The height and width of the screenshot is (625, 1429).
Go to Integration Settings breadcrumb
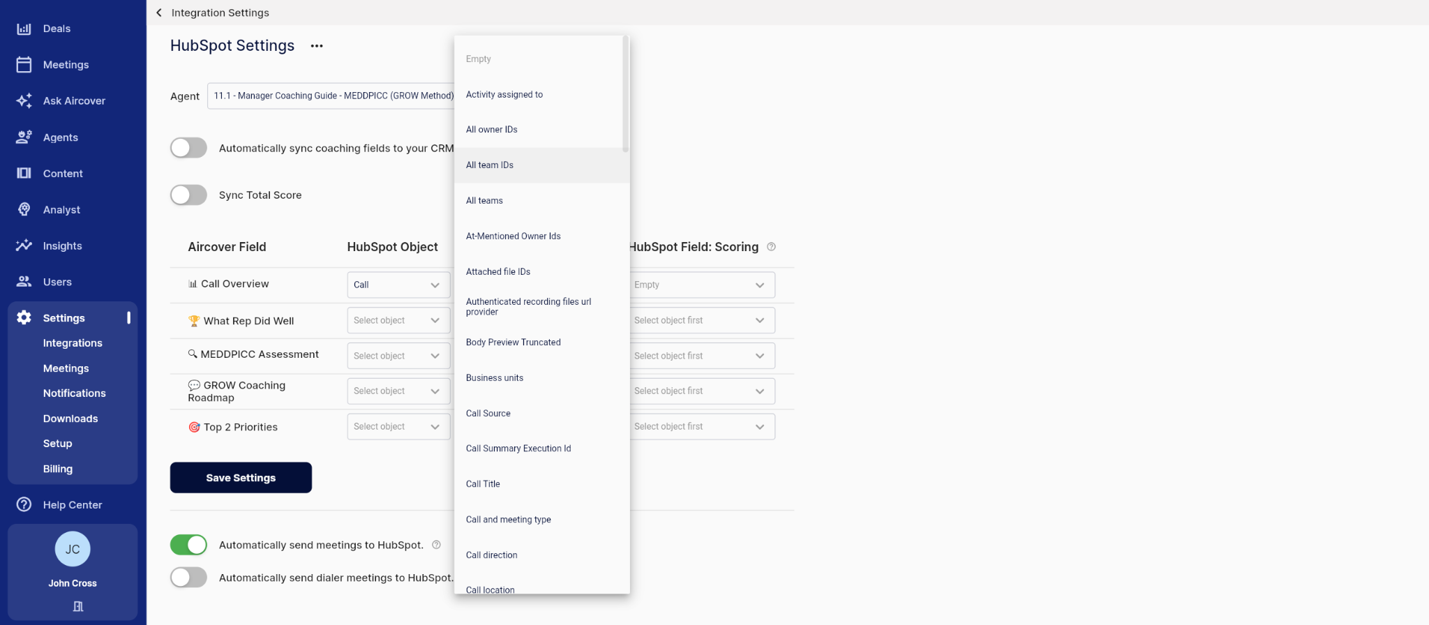[x=220, y=13]
